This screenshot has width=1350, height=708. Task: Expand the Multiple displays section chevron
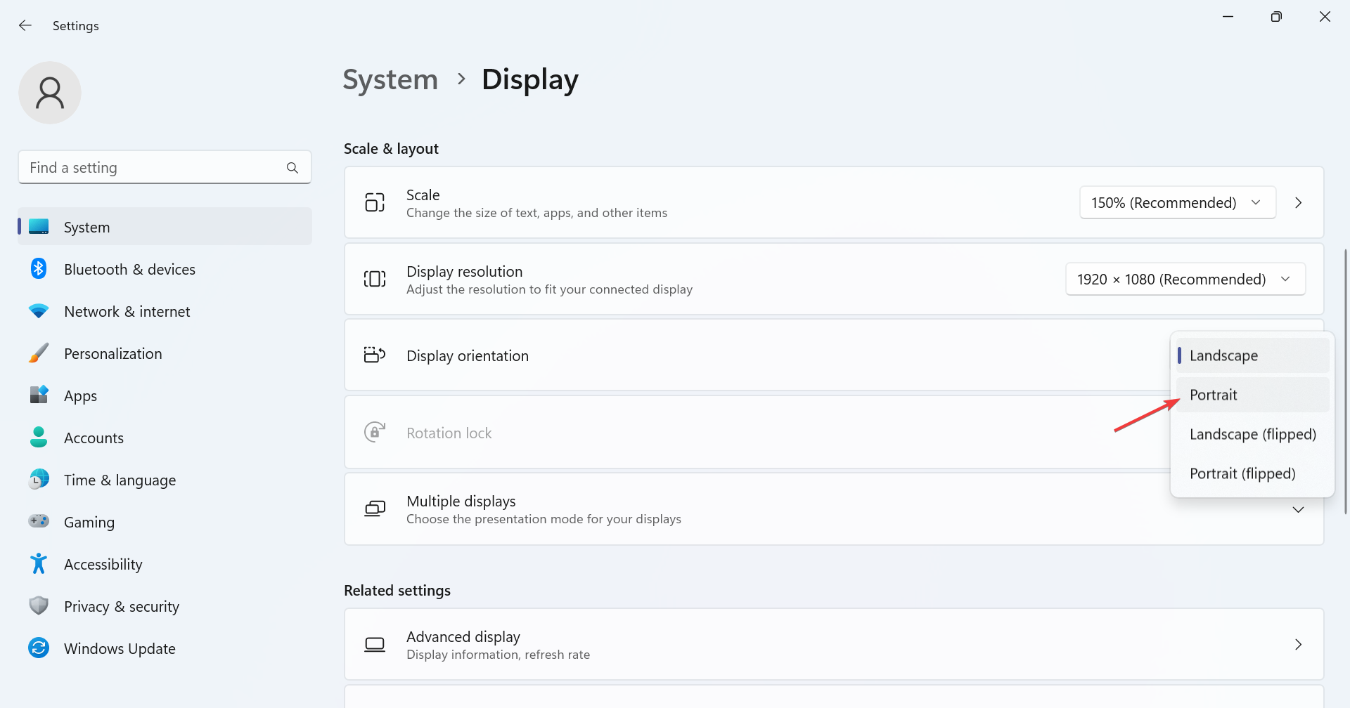1299,509
